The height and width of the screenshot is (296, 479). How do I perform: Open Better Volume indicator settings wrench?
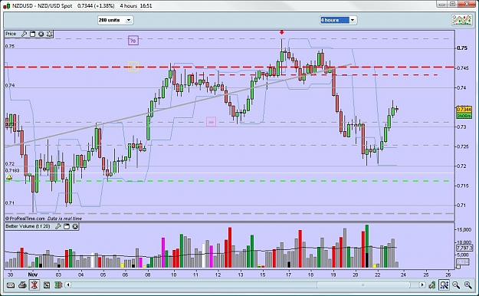[x=57, y=226]
